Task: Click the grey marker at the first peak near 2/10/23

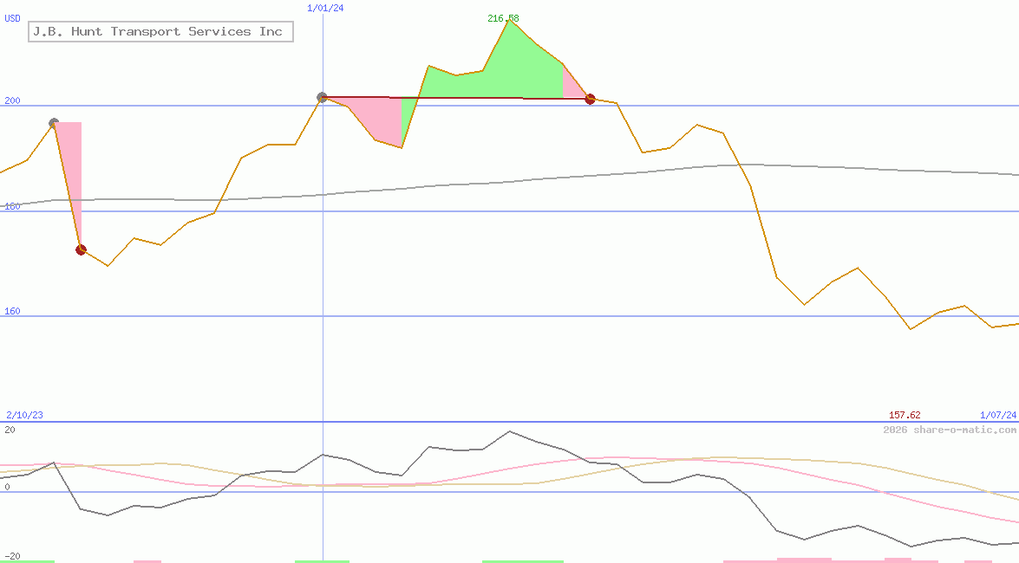Action: tap(54, 123)
